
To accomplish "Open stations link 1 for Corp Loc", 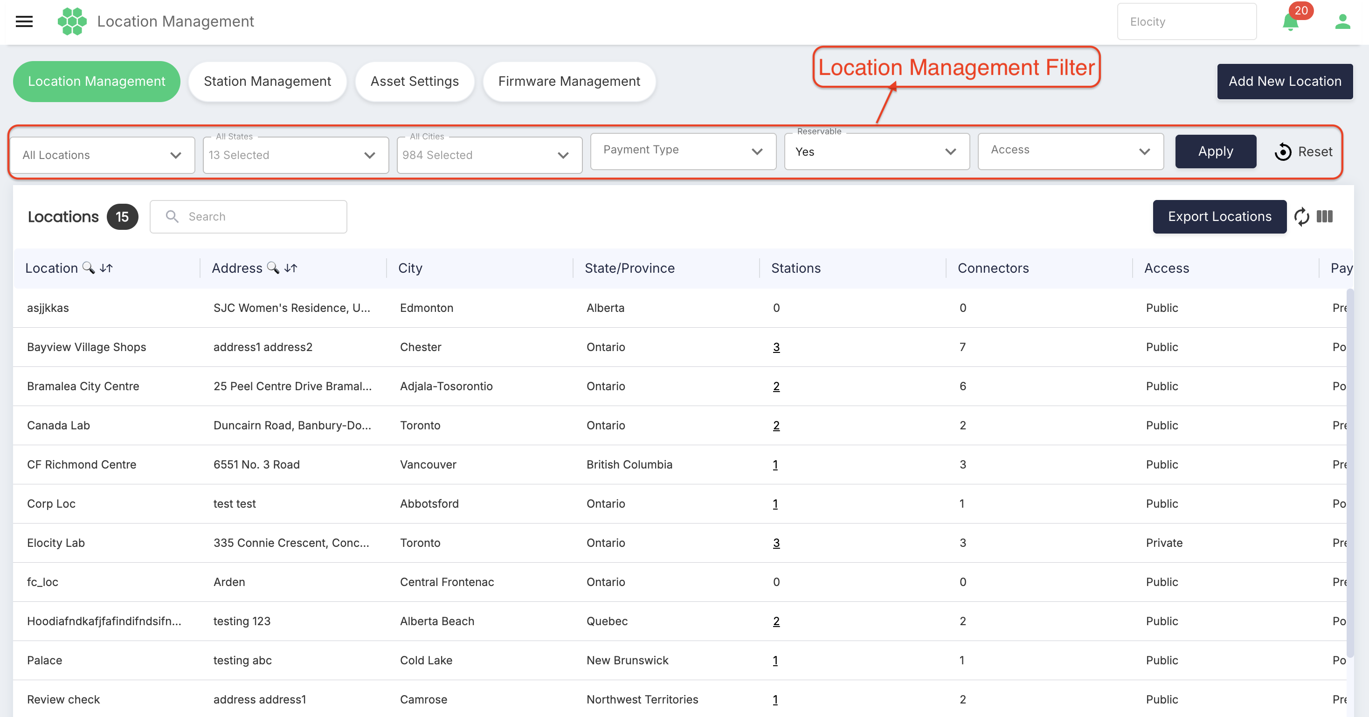I will click(775, 504).
